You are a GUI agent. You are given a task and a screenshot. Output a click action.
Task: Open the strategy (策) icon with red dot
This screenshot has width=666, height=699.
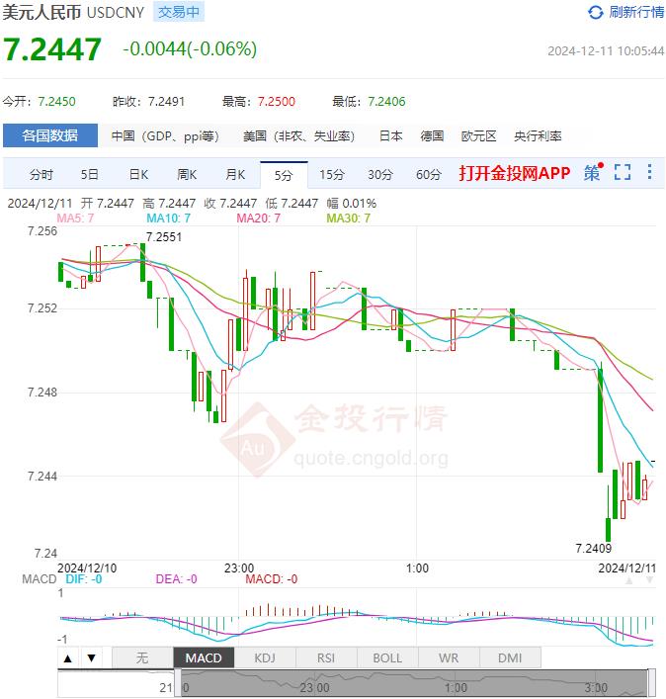coord(593,172)
